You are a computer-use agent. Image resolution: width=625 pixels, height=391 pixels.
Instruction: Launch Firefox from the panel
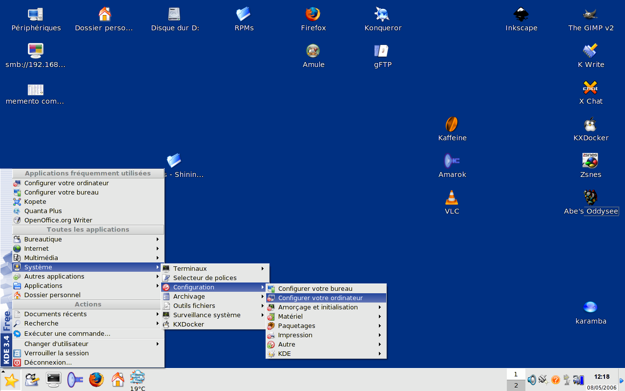(x=96, y=379)
